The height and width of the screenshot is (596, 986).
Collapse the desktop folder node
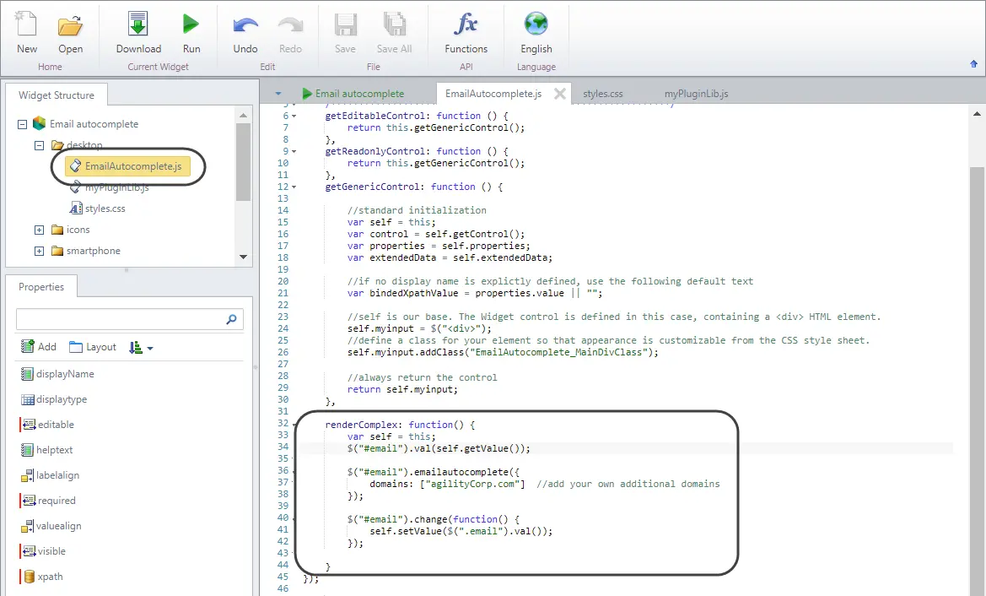pyautogui.click(x=39, y=145)
